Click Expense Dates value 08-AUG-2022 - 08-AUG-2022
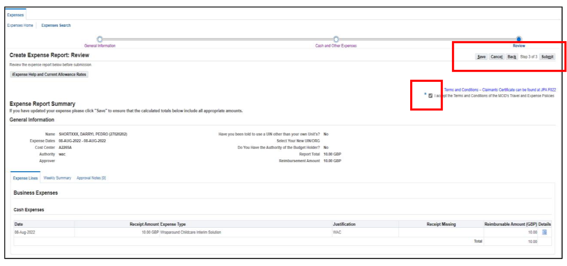This screenshot has height=266, width=567. tap(82, 141)
